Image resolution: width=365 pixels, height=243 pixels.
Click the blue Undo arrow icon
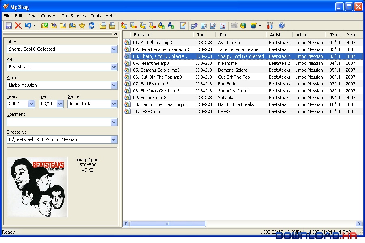28,26
